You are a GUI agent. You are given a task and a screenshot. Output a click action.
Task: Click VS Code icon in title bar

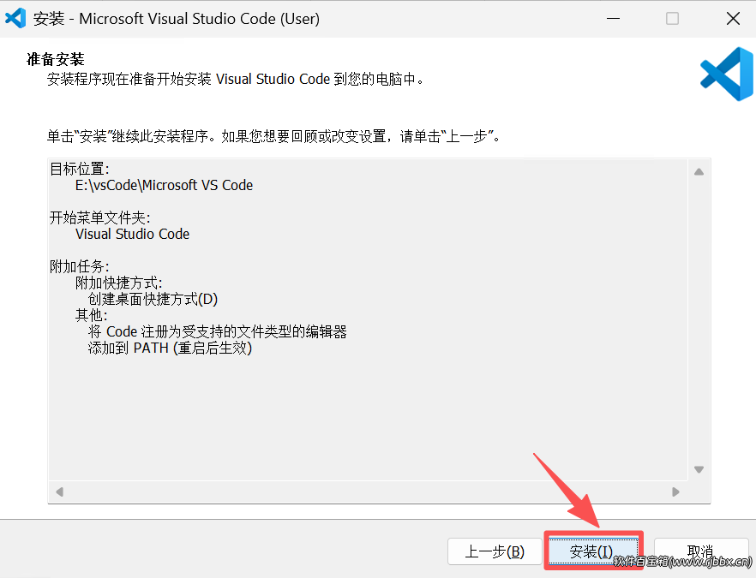(x=15, y=18)
